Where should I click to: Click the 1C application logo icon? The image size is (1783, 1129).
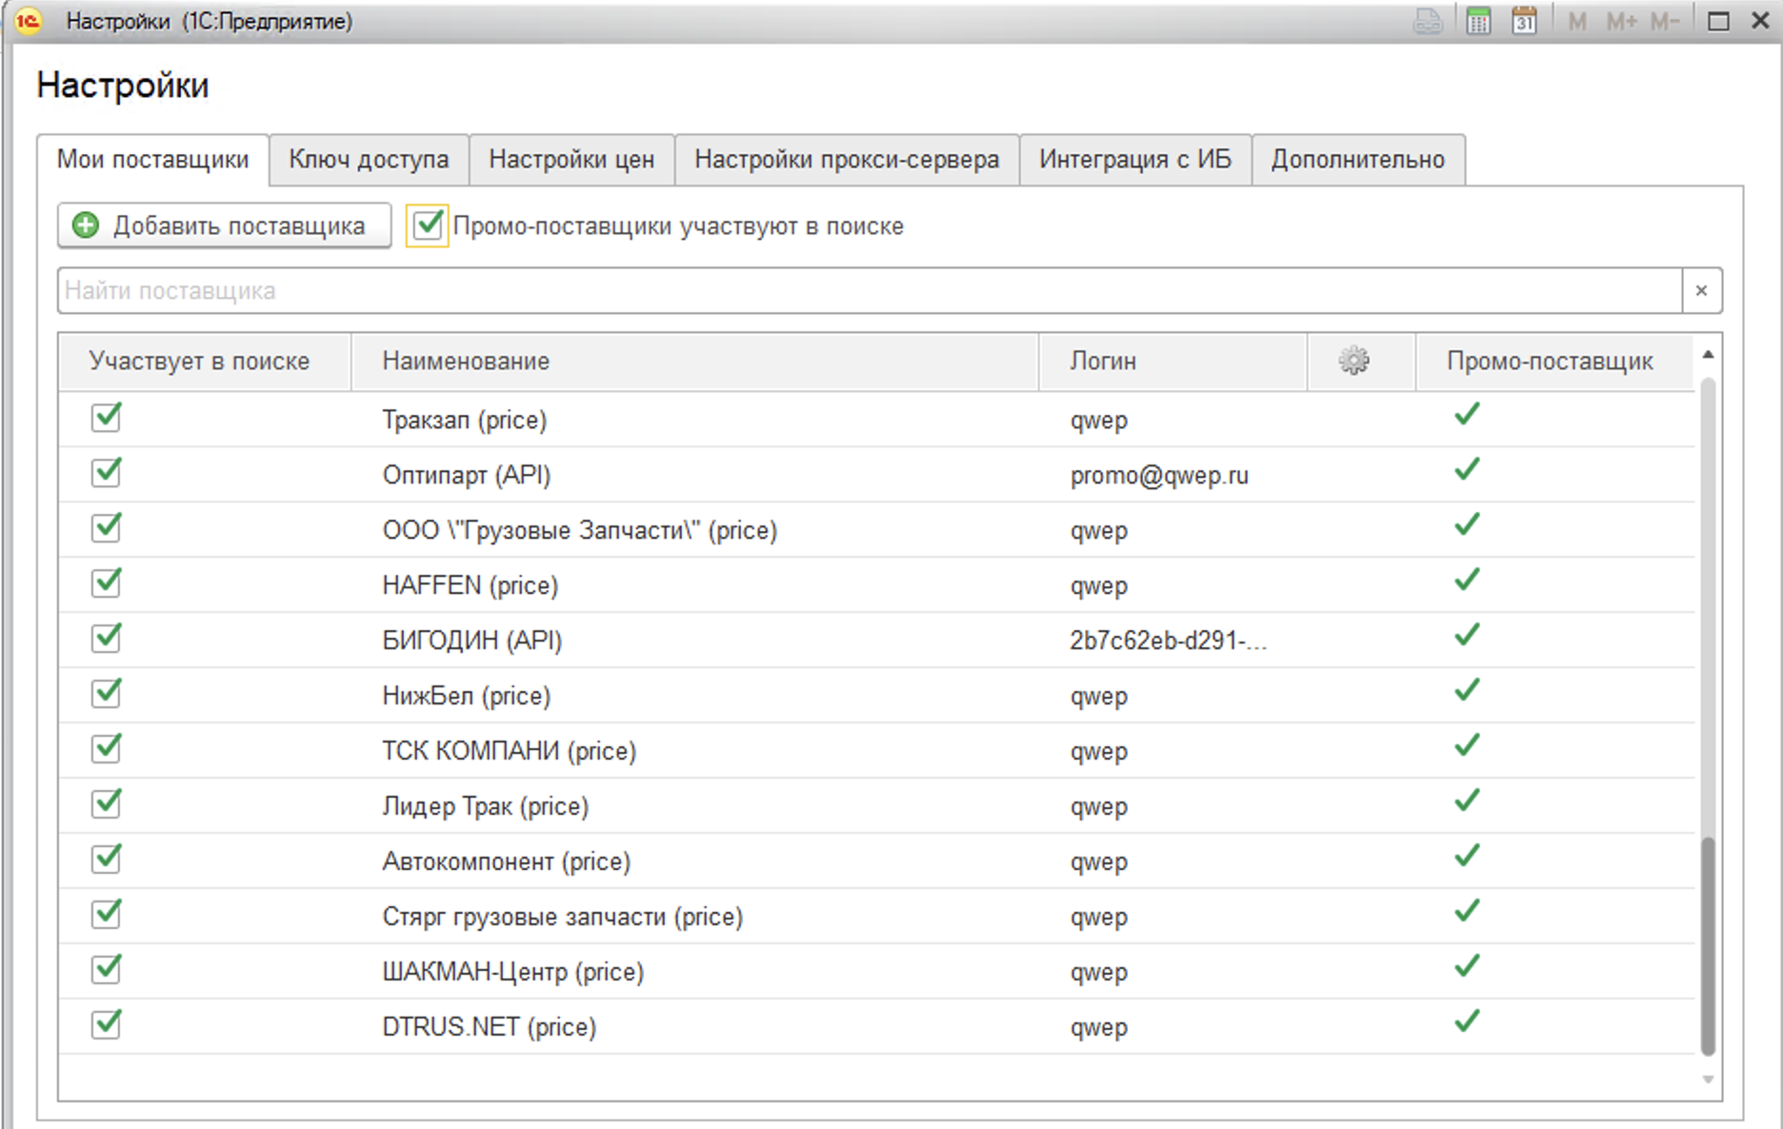pyautogui.click(x=28, y=21)
